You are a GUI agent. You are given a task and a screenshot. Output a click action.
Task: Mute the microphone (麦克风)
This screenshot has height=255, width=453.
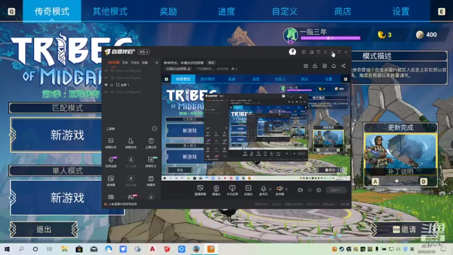(263, 190)
